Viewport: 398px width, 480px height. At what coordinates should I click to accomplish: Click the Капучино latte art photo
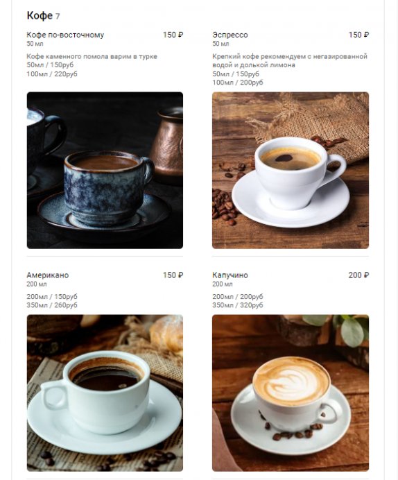291,393
